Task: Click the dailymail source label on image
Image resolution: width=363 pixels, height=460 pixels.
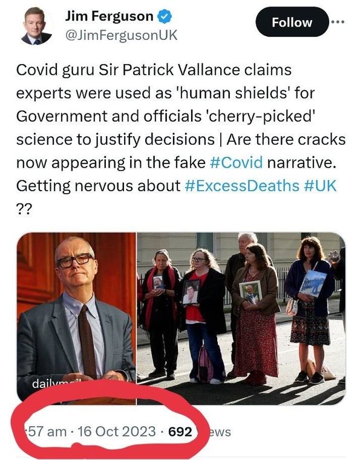Action: tap(56, 383)
